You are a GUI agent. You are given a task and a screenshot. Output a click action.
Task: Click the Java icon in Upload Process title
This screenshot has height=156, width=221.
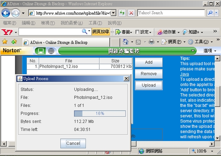click(20, 79)
